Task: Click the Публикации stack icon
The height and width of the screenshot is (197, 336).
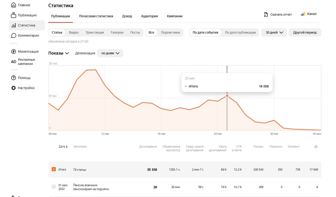Action: [x=13, y=15]
